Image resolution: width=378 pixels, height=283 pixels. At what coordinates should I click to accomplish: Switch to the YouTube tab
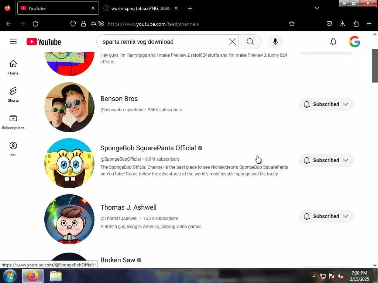point(58,8)
